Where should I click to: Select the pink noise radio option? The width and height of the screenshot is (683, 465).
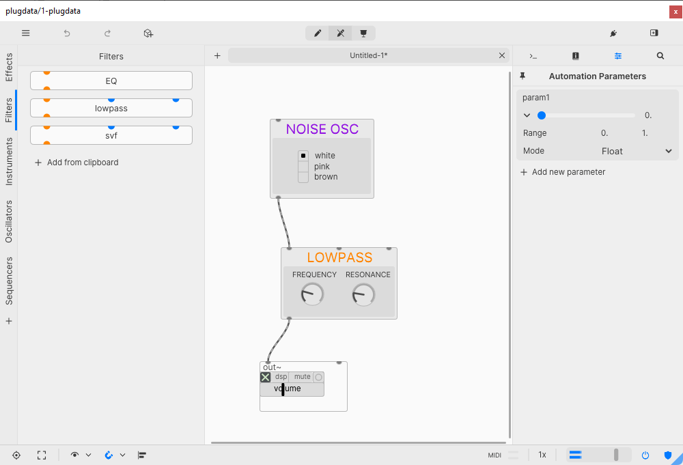(x=303, y=167)
